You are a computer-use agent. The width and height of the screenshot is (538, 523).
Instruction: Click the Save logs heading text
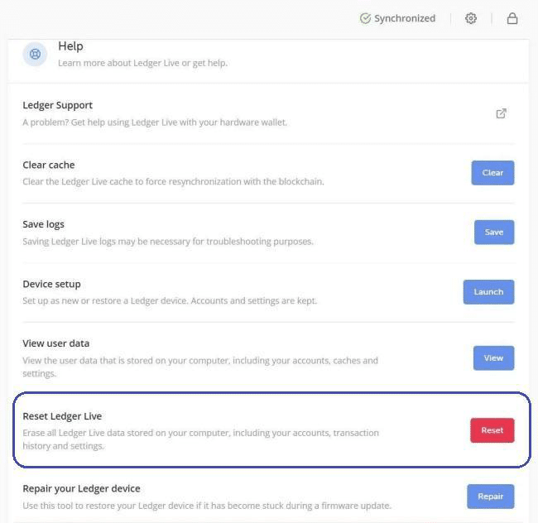(x=43, y=224)
